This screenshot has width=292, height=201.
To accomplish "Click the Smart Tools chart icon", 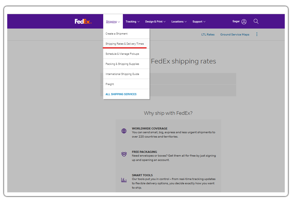I will pos(124,180).
